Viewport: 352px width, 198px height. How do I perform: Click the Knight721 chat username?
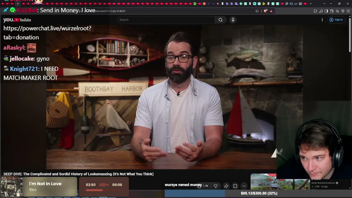coord(23,69)
